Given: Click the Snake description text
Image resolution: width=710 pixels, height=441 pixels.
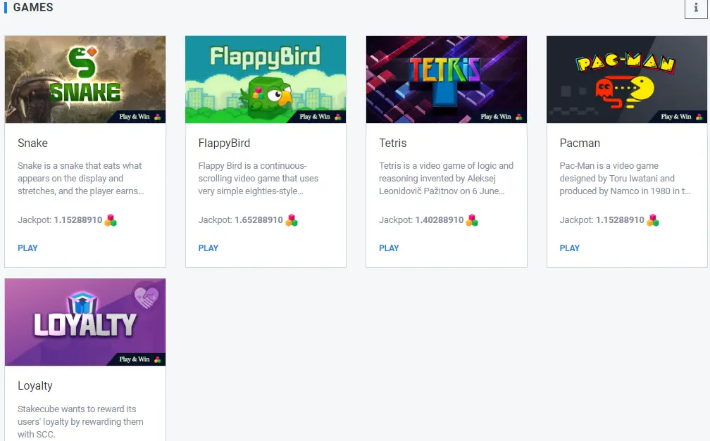Looking at the screenshot, I should coord(80,178).
